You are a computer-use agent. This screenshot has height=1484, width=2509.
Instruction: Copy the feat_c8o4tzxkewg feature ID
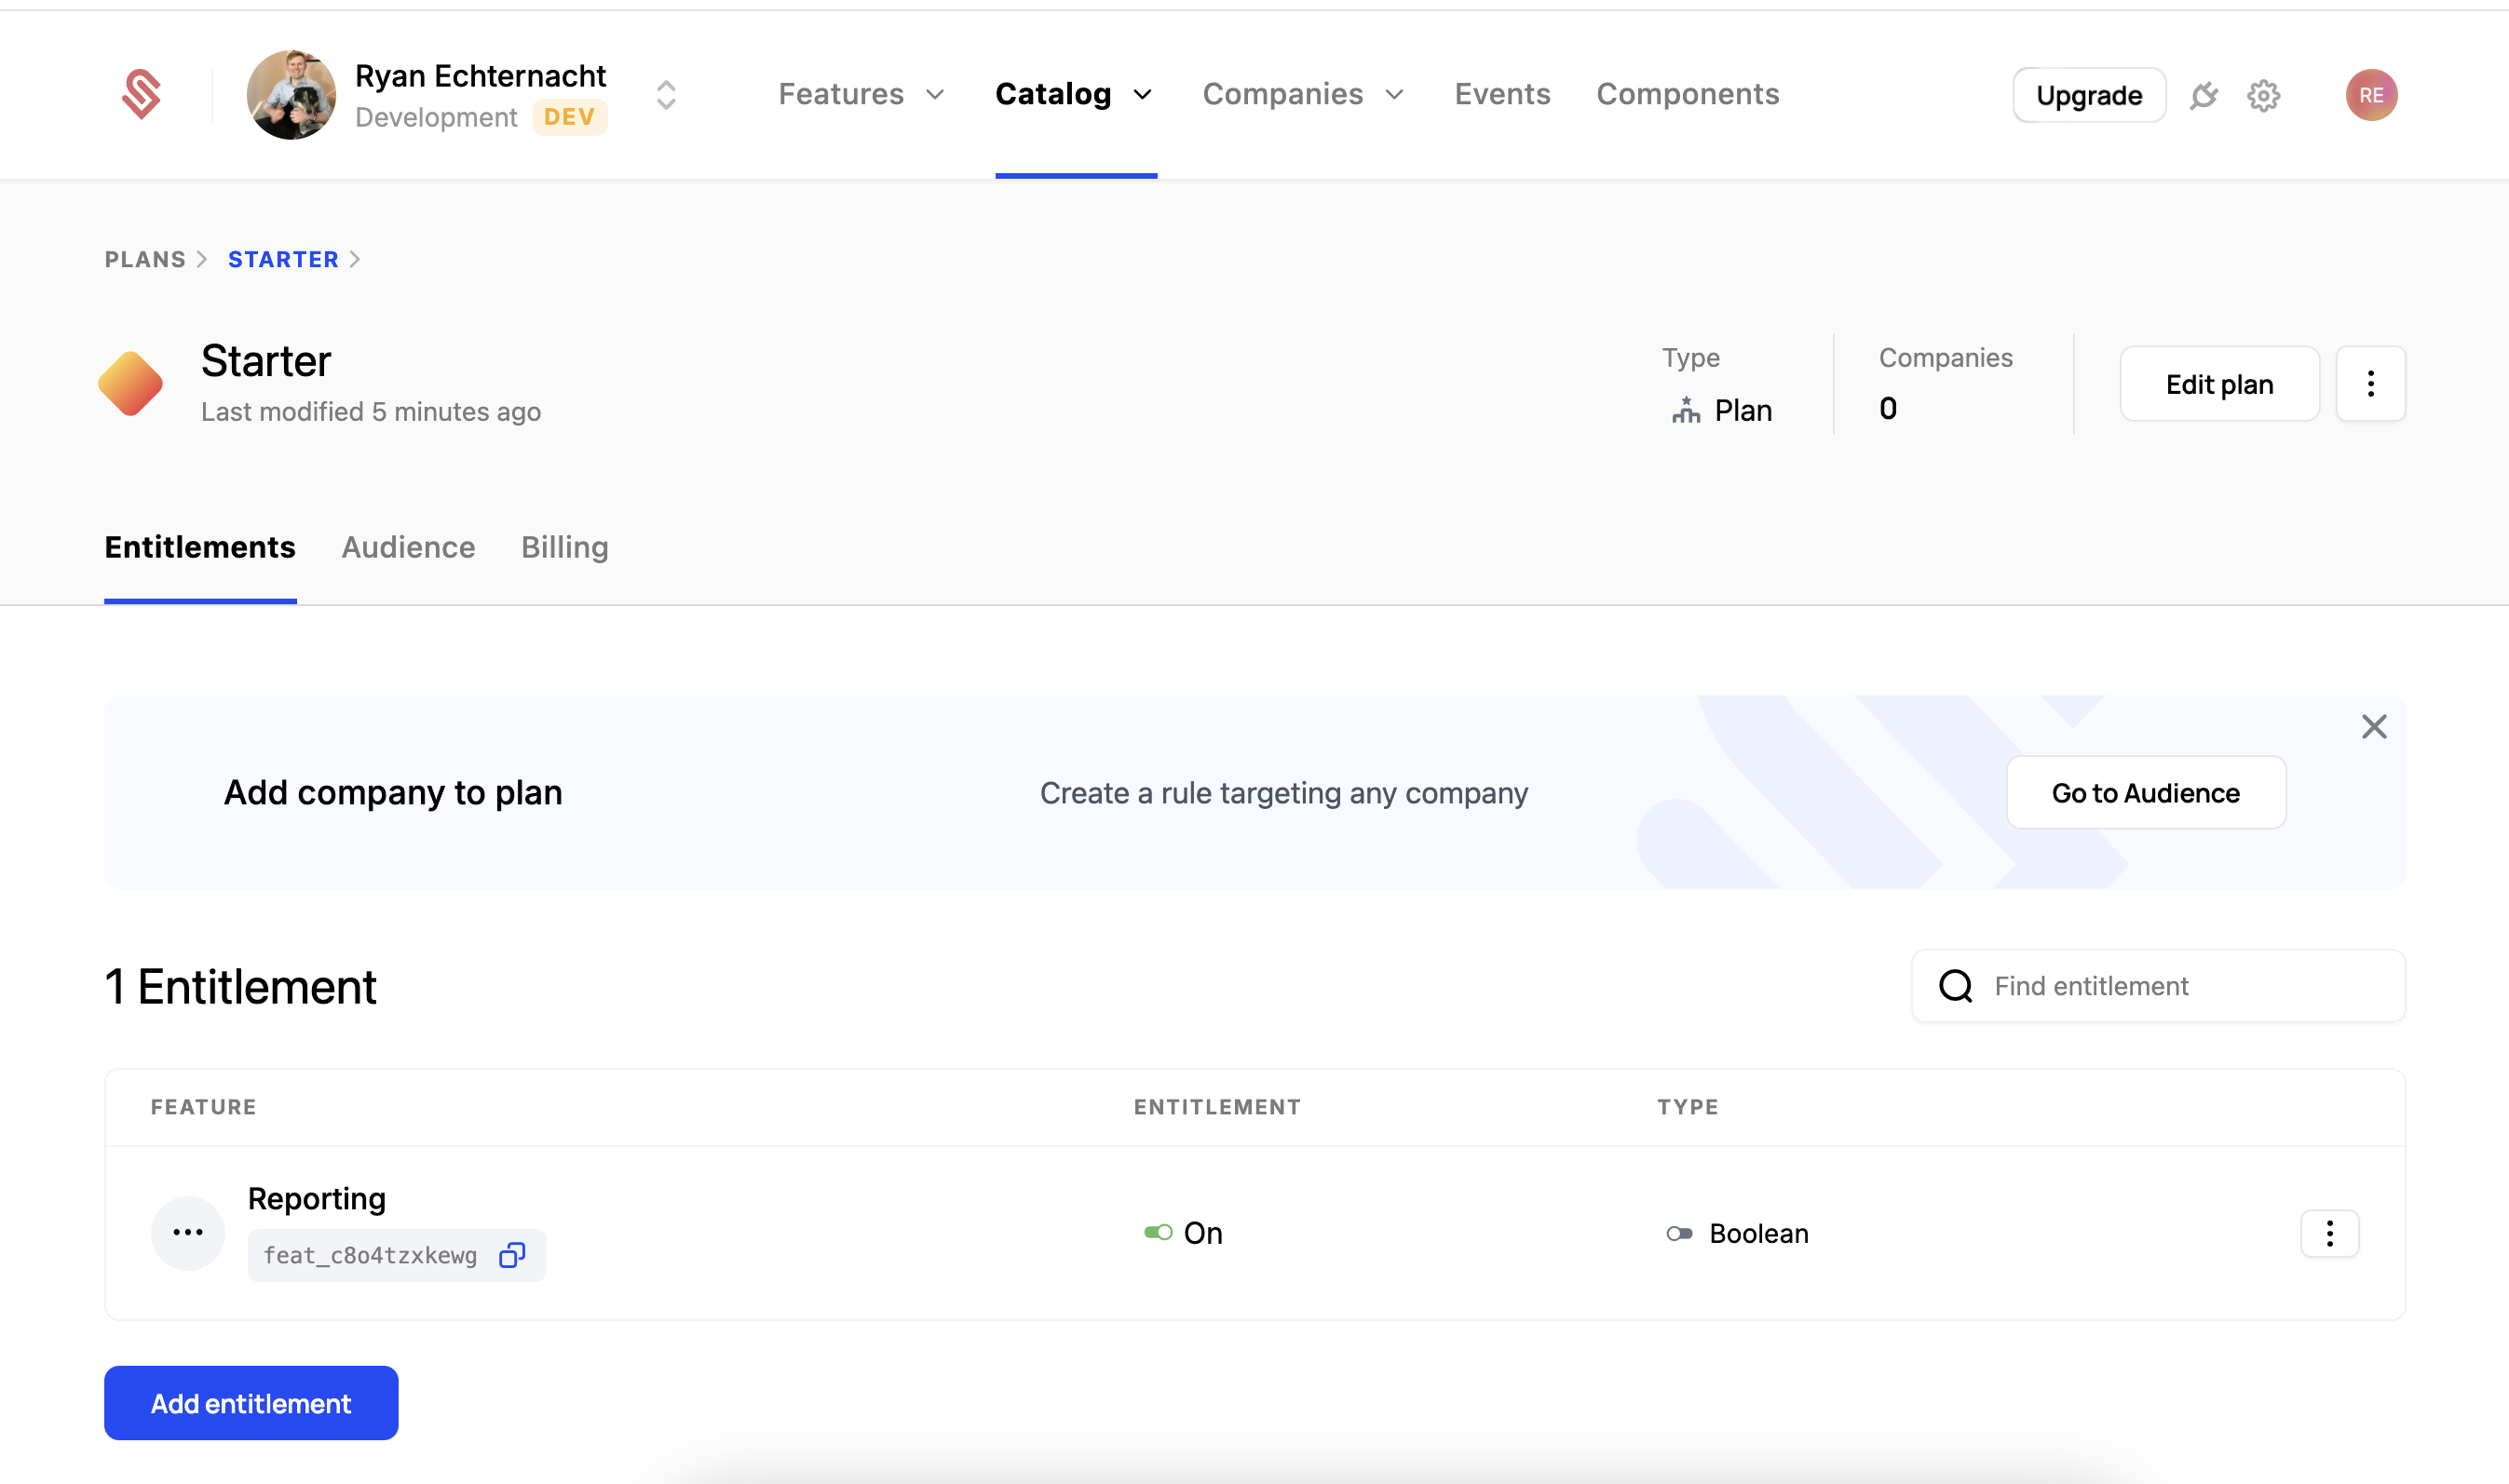[512, 1255]
